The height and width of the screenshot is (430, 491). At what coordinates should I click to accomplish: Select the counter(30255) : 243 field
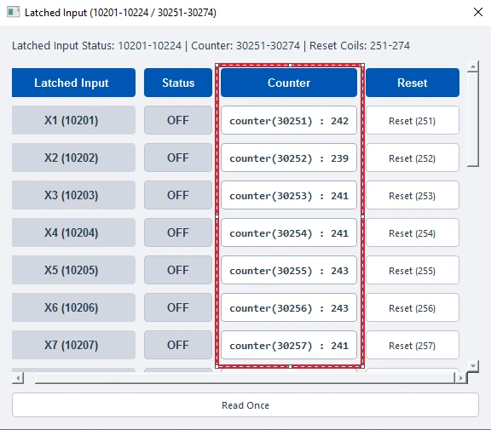tap(289, 271)
